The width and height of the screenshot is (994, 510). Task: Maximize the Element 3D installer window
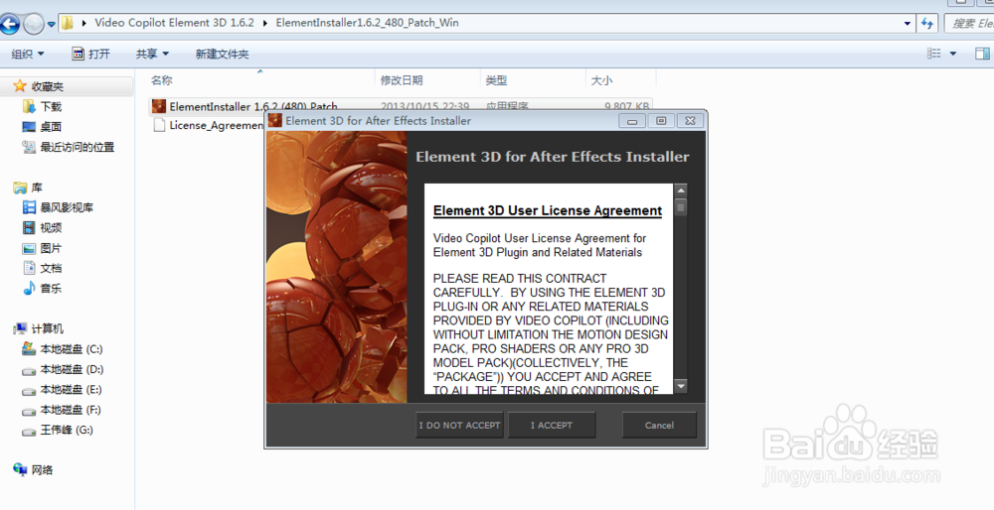[x=661, y=121]
